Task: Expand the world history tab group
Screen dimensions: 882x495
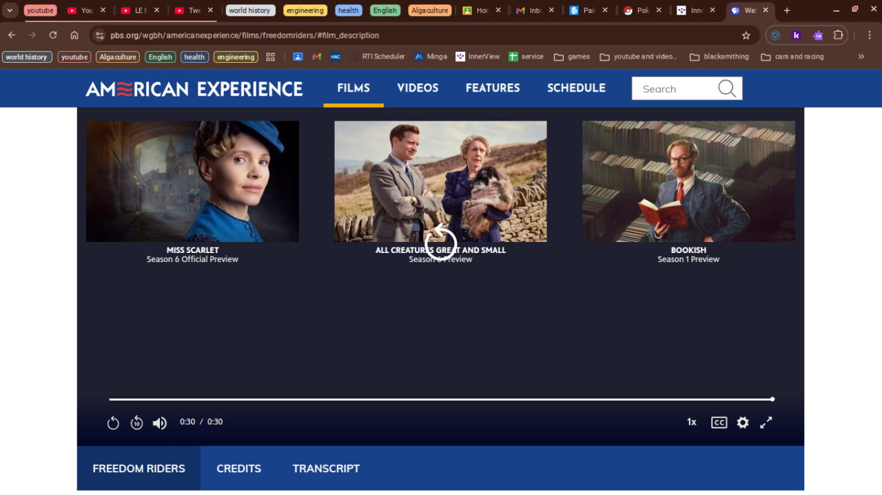Action: click(x=249, y=10)
